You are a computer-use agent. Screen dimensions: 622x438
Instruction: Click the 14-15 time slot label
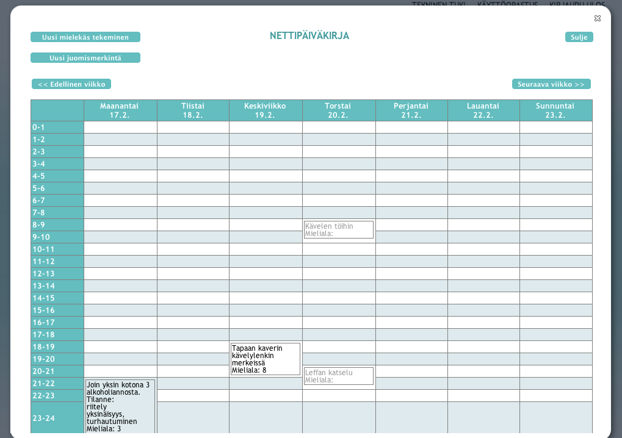pos(57,298)
